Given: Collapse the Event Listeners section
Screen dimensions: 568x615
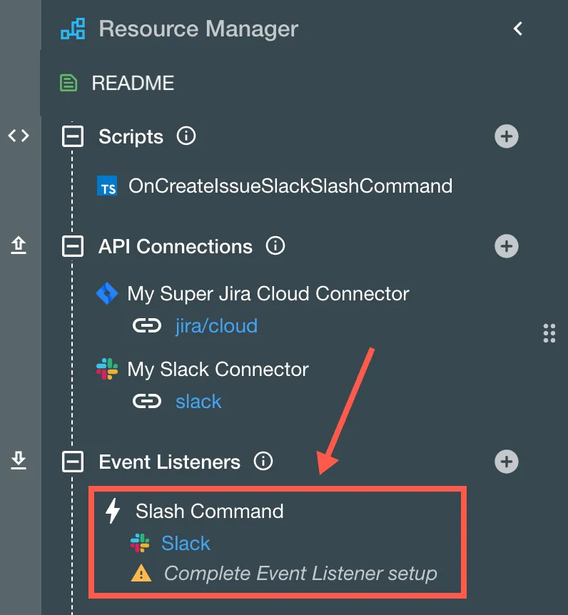Looking at the screenshot, I should coord(73,462).
